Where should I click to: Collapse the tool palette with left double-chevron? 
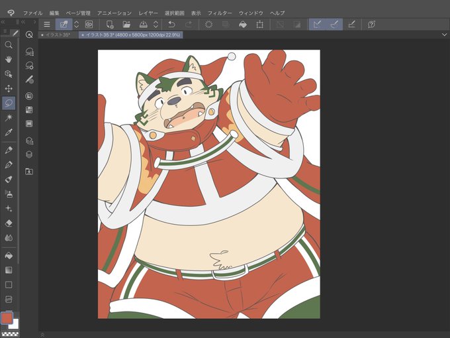click(x=3, y=22)
